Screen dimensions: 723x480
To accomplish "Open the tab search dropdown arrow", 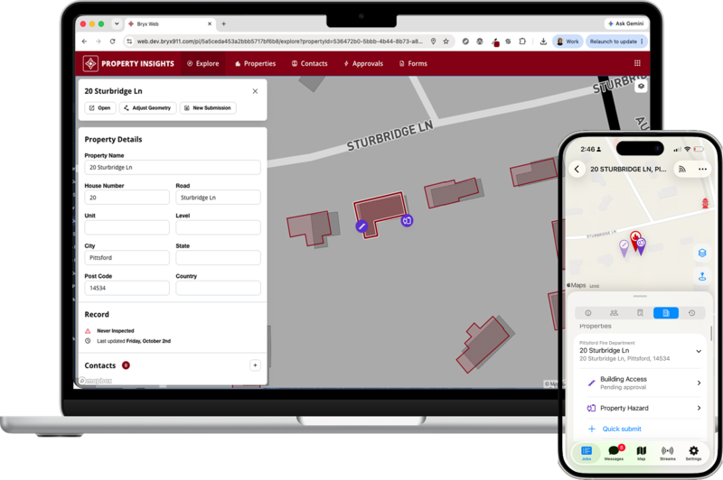I will click(117, 24).
